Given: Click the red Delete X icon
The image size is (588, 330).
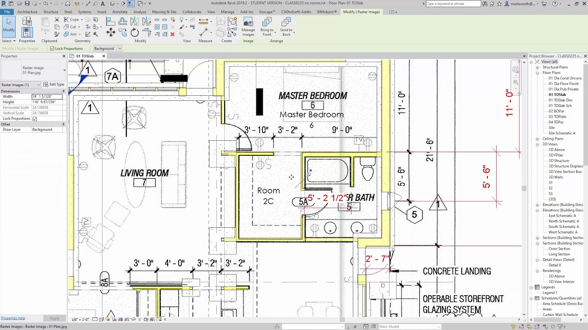Looking at the screenshot, I should coord(172,34).
